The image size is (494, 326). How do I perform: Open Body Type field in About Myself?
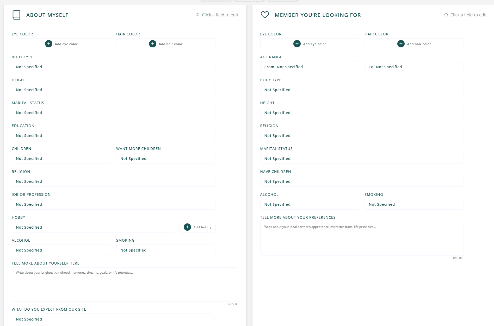tap(113, 67)
